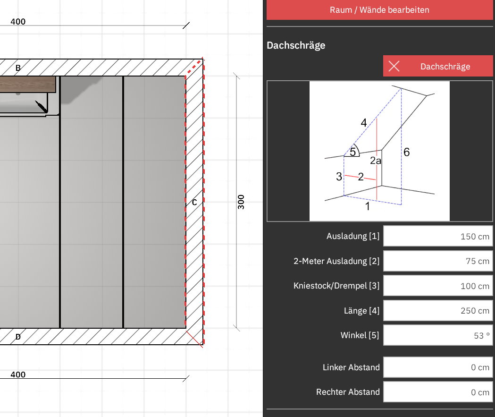This screenshot has width=495, height=417.
Task: Select the Ausladung [1] input field
Action: 438,236
